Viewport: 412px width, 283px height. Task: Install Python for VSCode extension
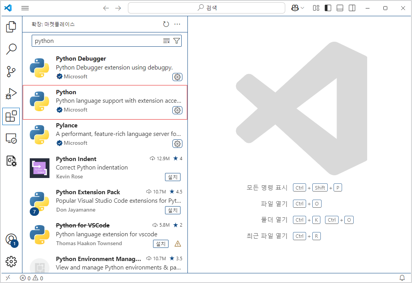pos(161,244)
